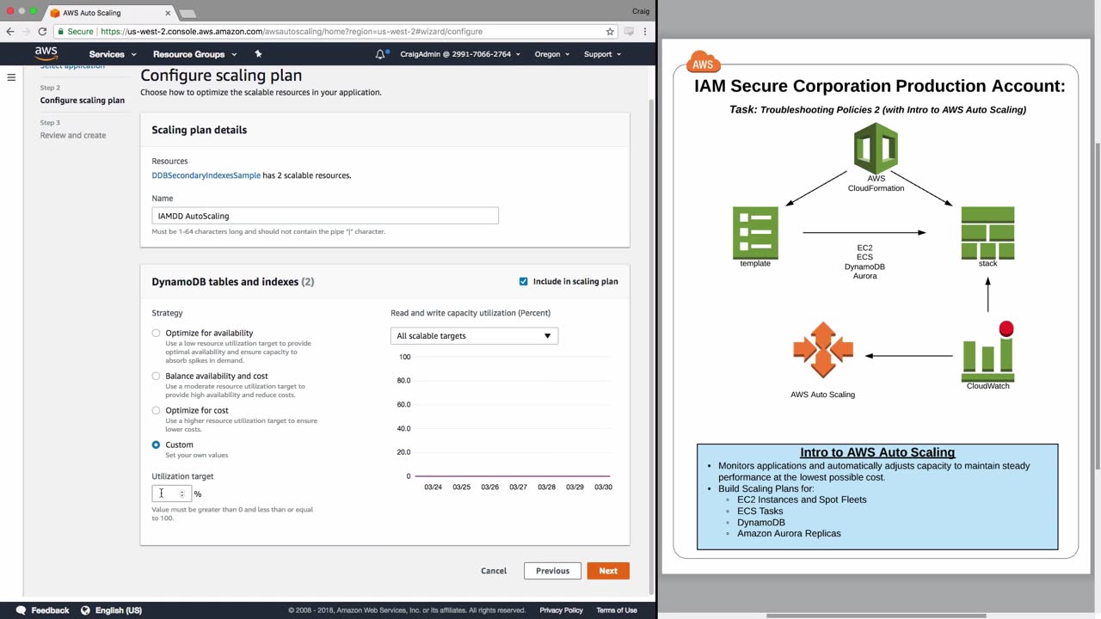This screenshot has height=619, width=1101.
Task: Expand the Resource Groups menu
Action: [194, 54]
